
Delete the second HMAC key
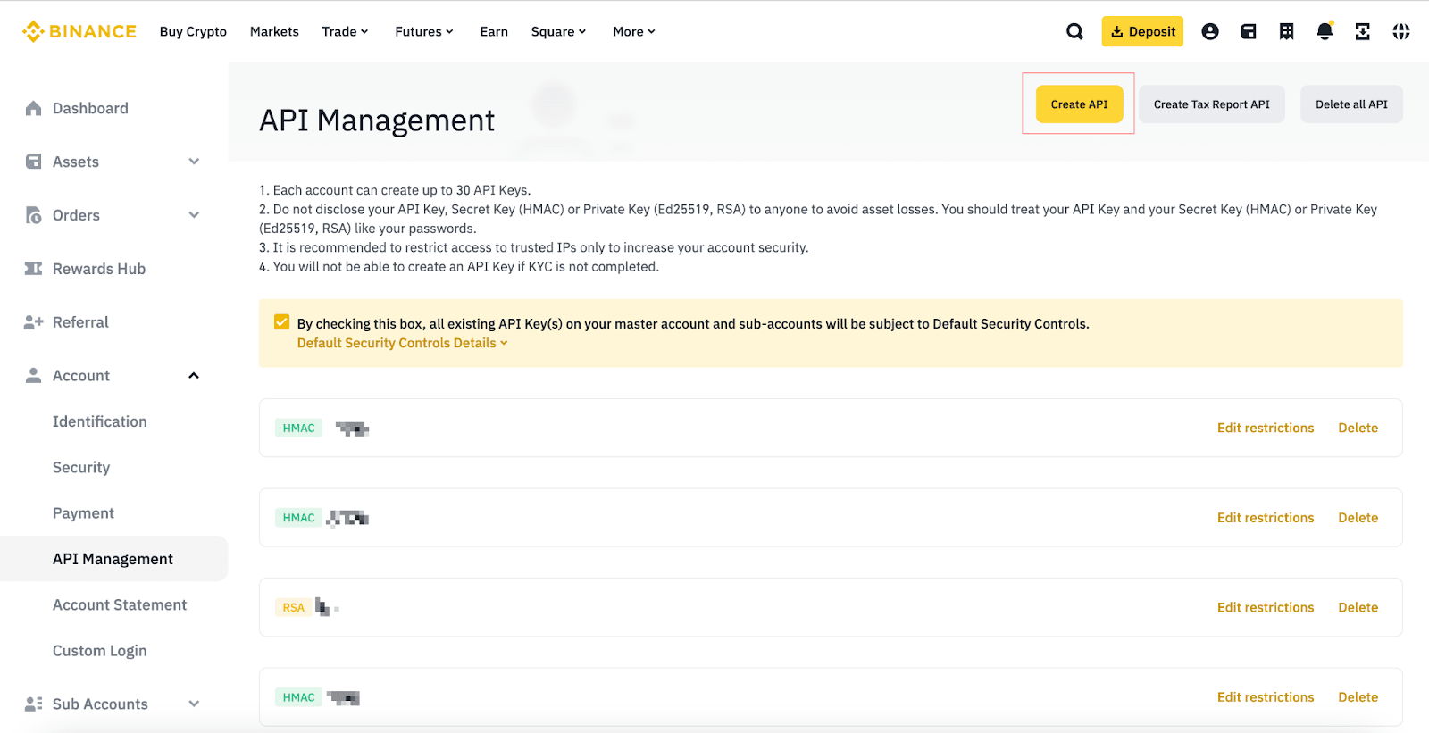tap(1358, 518)
